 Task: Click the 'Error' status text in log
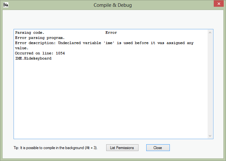(x=111, y=33)
